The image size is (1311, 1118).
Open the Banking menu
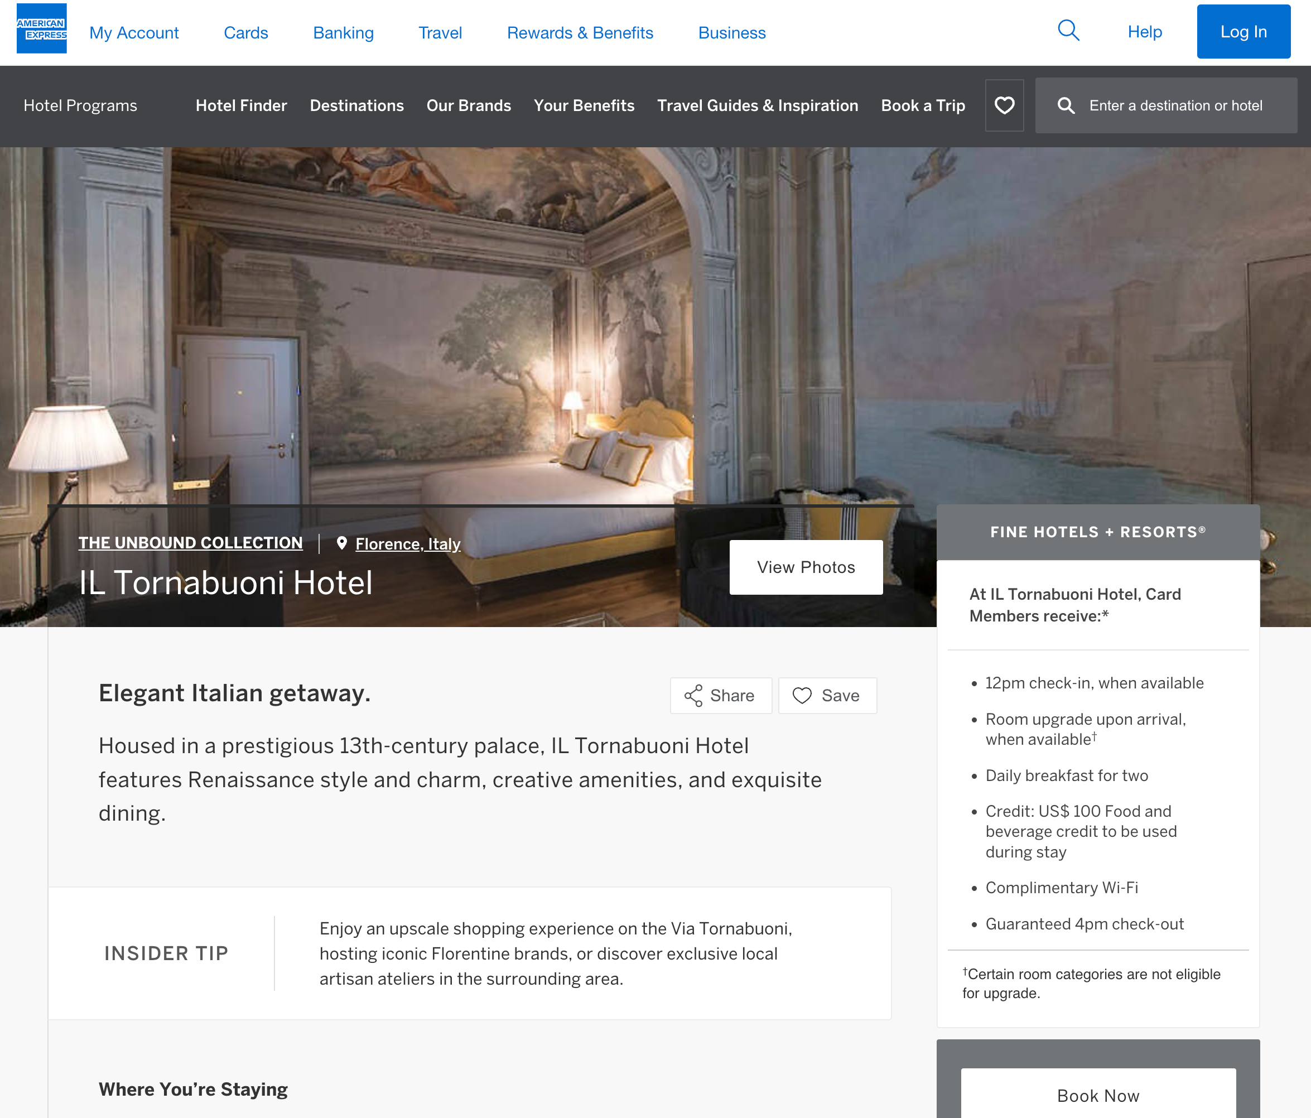[x=343, y=33]
